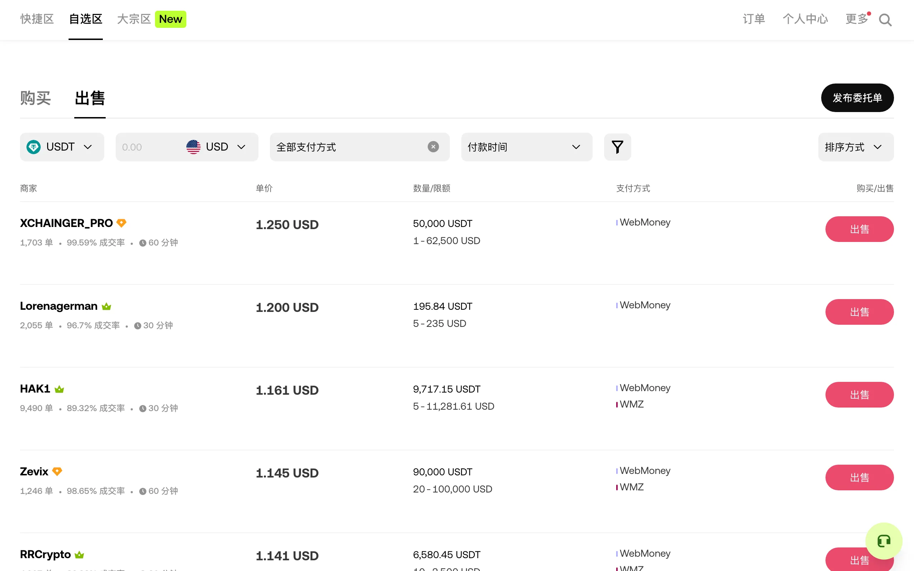914x571 pixels.
Task: Open the search magnifier icon
Action: pyautogui.click(x=885, y=20)
